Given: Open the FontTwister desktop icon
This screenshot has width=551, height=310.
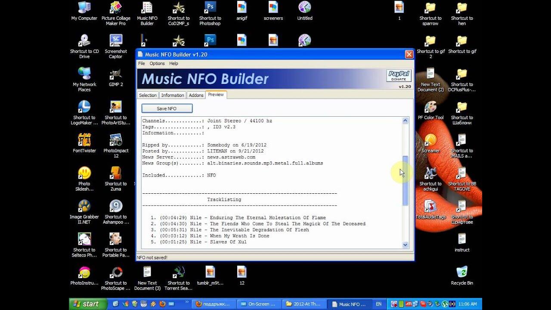Looking at the screenshot, I should 84,141.
